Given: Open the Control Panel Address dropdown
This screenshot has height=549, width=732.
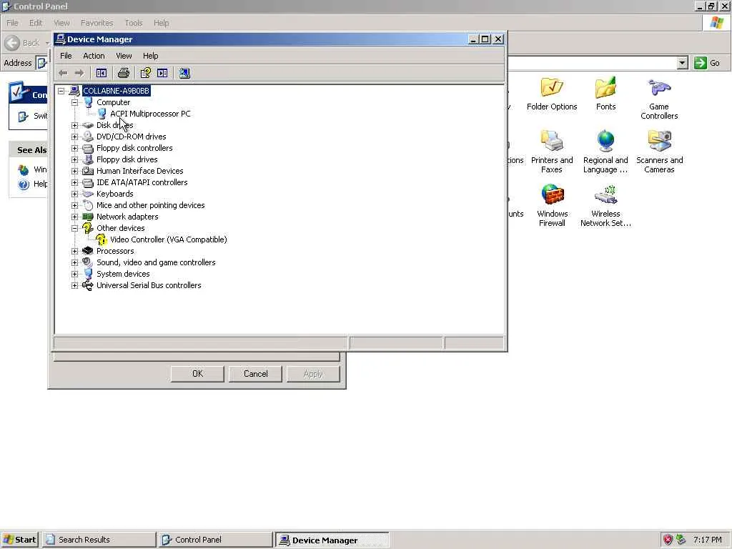Looking at the screenshot, I should pyautogui.click(x=682, y=63).
